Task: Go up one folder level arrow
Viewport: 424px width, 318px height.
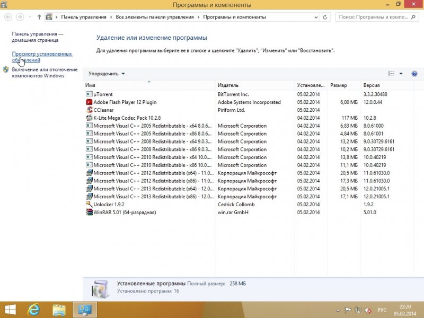Action: pos(39,17)
